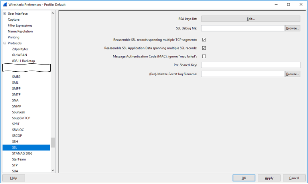308x184 pixels.
Task: Toggle reassemble SSL Application Data checkbox
Action: click(x=204, y=48)
